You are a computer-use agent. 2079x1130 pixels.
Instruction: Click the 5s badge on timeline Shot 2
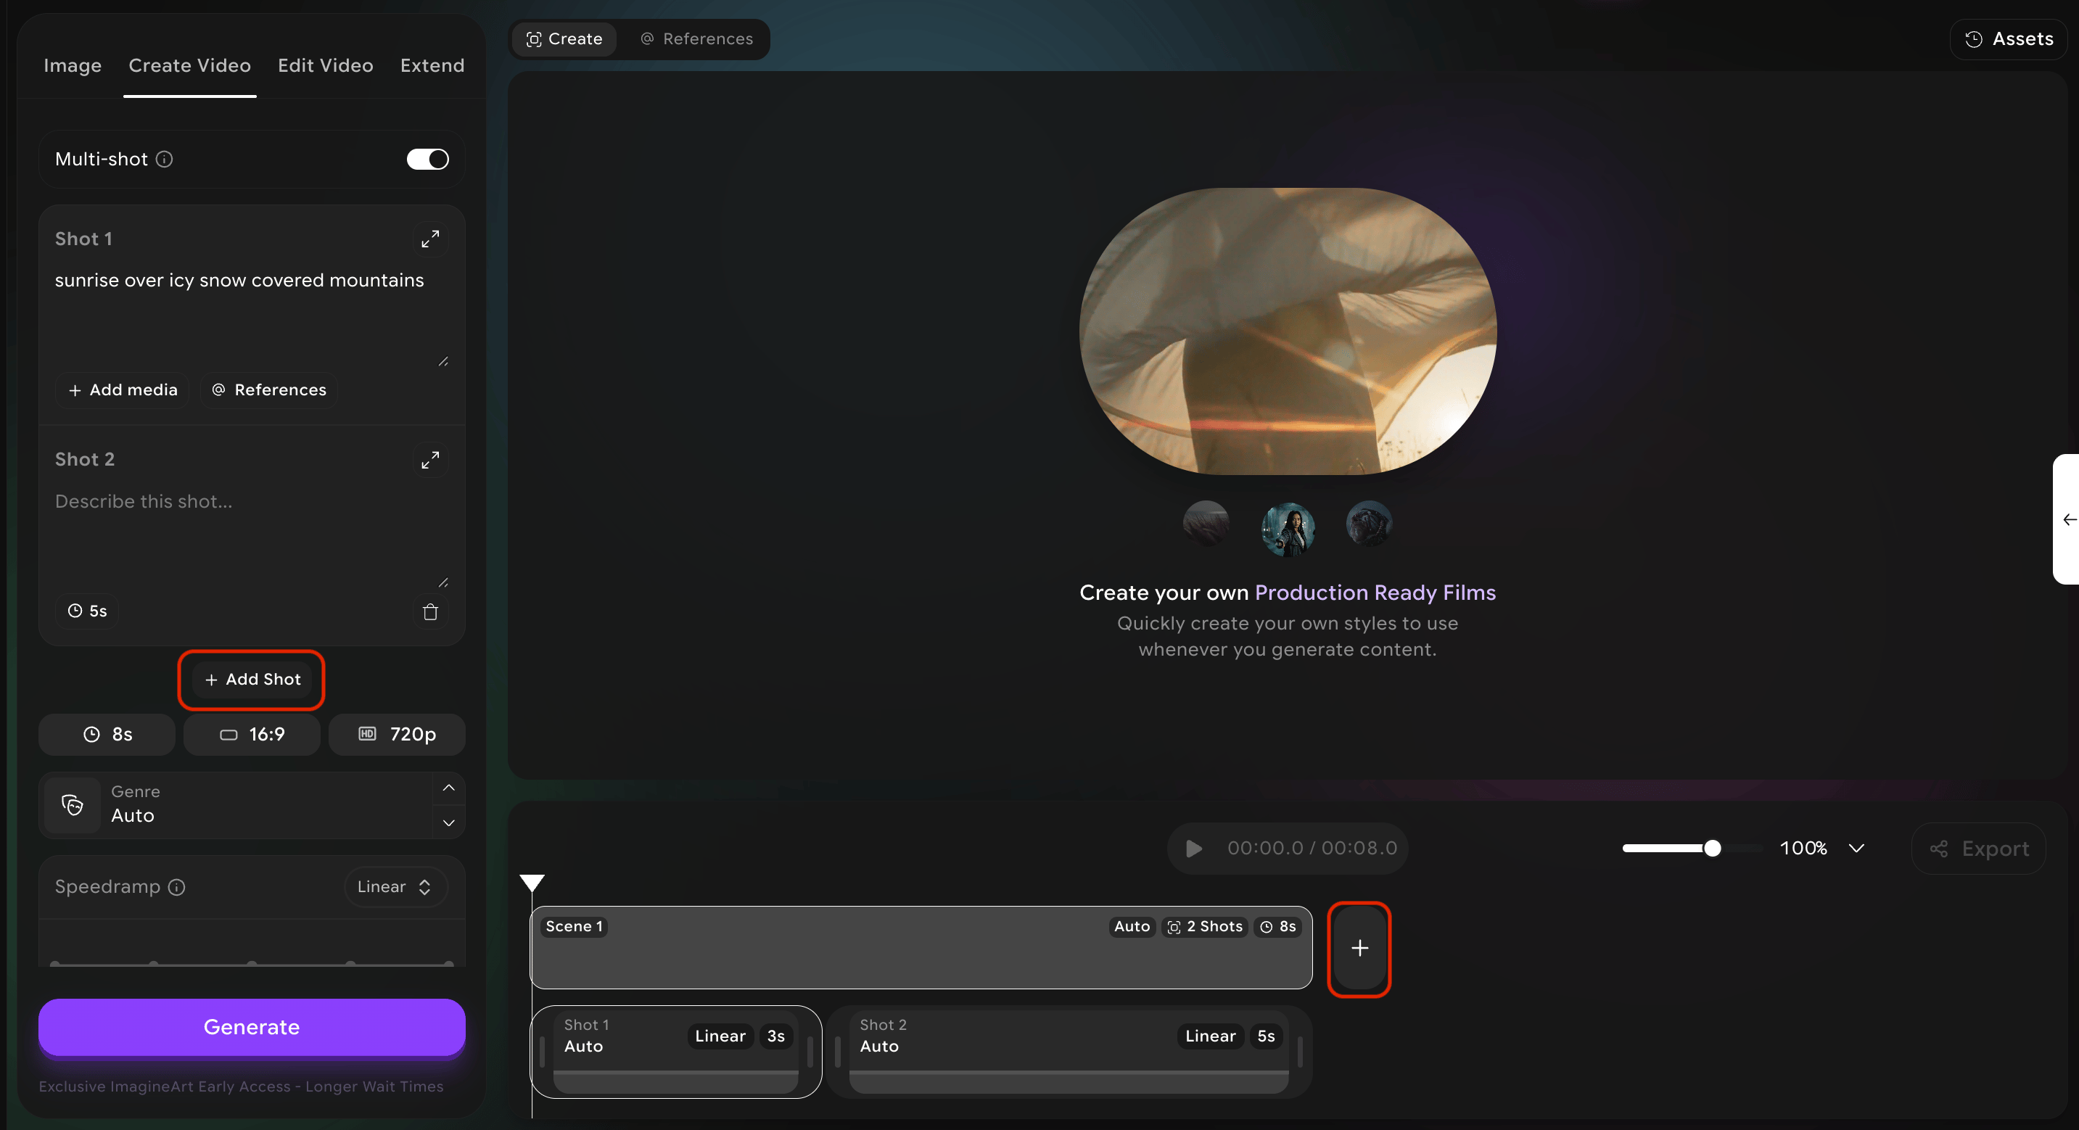(x=1266, y=1036)
